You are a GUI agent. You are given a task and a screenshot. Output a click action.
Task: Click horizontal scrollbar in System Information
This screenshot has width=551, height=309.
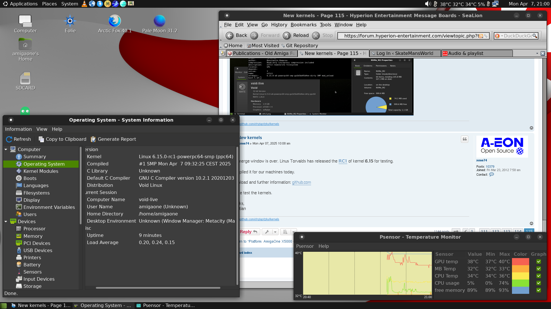pyautogui.click(x=158, y=288)
